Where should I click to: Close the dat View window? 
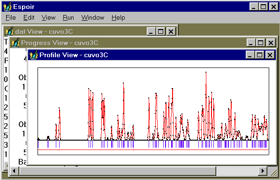coord(171,31)
